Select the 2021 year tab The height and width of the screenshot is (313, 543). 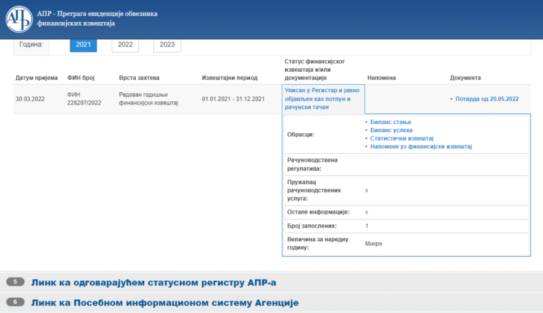click(83, 45)
